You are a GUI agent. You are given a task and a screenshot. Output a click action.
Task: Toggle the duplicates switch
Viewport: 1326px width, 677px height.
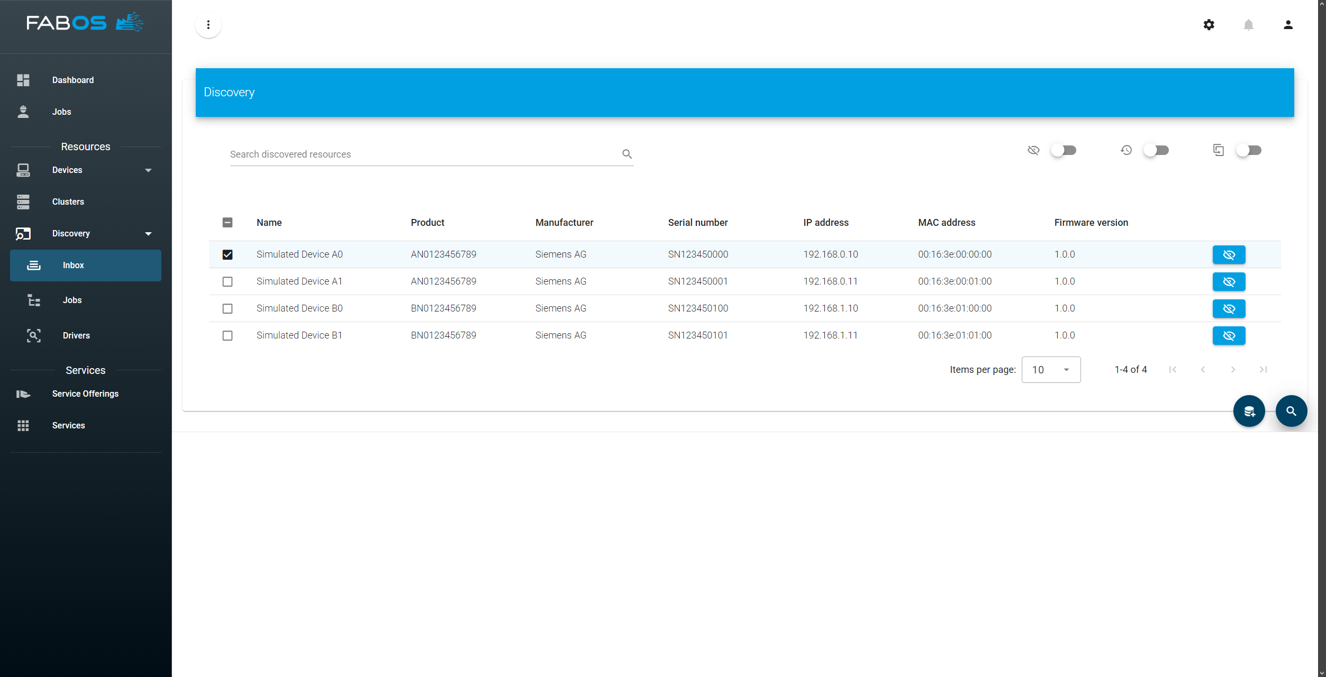click(1249, 151)
